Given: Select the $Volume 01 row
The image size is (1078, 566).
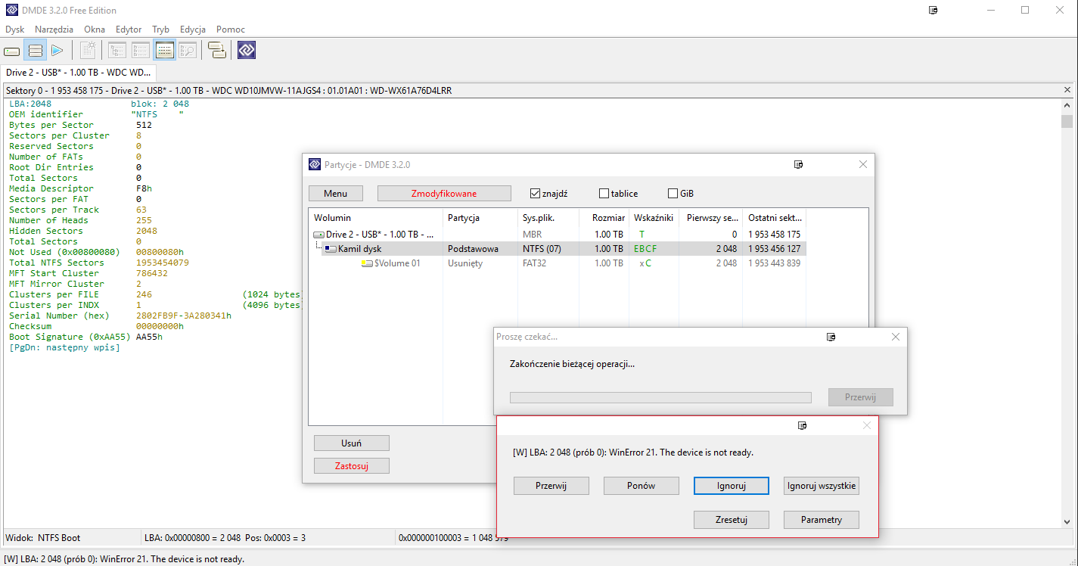Looking at the screenshot, I should [x=558, y=263].
